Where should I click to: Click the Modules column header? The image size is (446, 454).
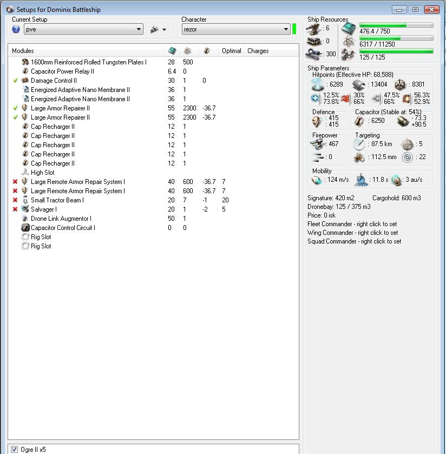tap(23, 51)
